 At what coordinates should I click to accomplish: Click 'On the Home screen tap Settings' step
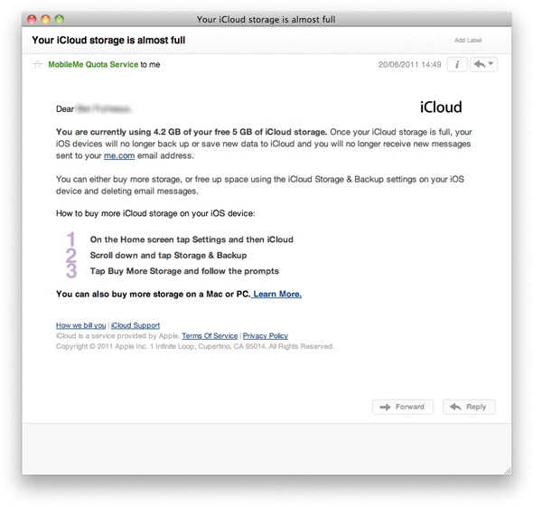[x=192, y=239]
